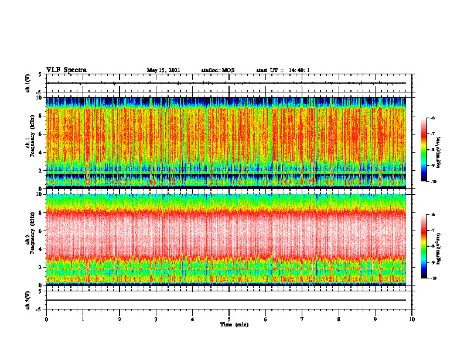The image size is (464, 358).
Task: Click the "8" kHz tick on ch.2 frequency axis
Action: [x=41, y=213]
